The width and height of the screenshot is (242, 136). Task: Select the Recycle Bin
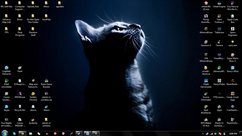20,108
